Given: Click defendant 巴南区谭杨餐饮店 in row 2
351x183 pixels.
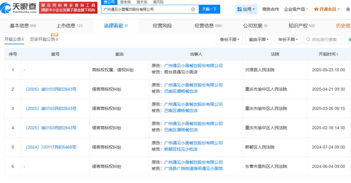Looking at the screenshot, I should (x=181, y=91).
